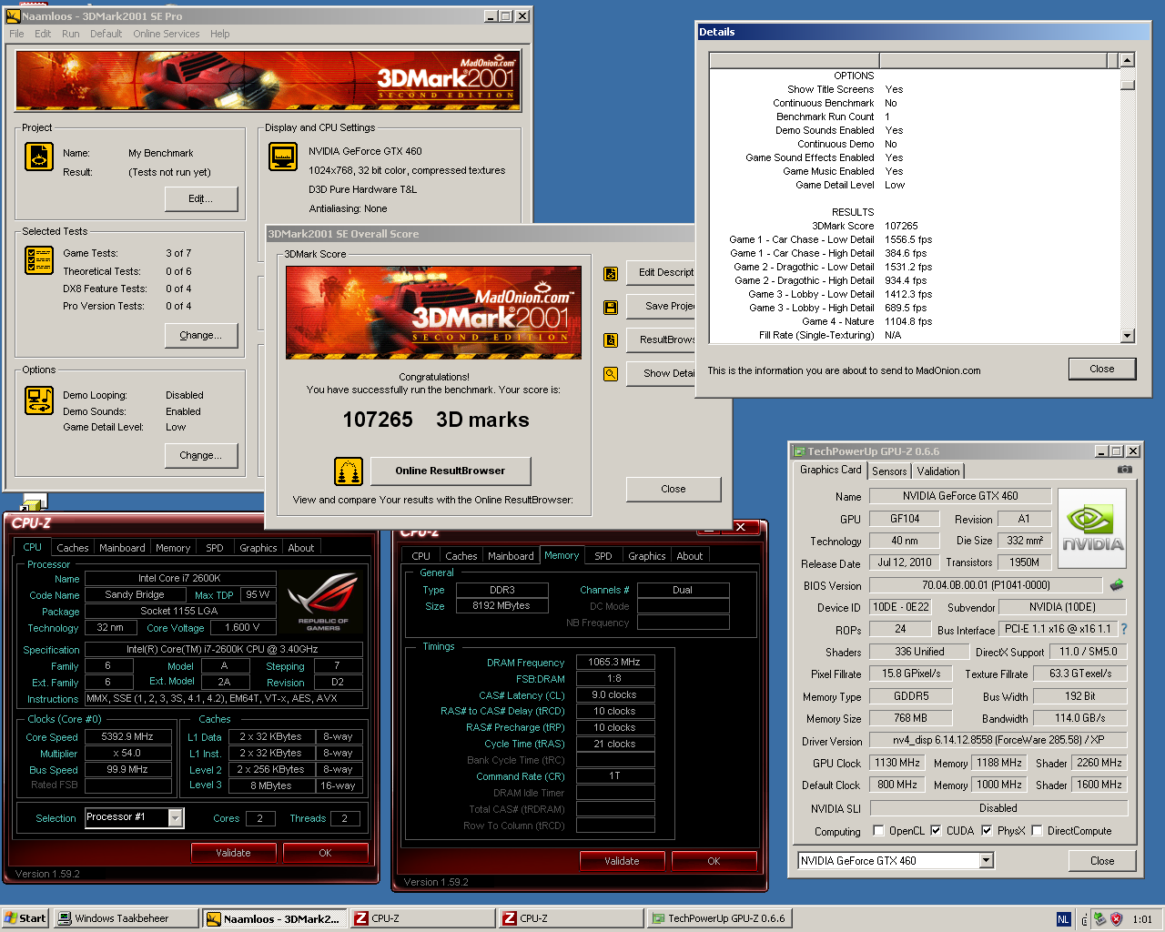Click the Project icon in 3DMark2001
Image resolution: width=1165 pixels, height=932 pixels.
click(38, 157)
